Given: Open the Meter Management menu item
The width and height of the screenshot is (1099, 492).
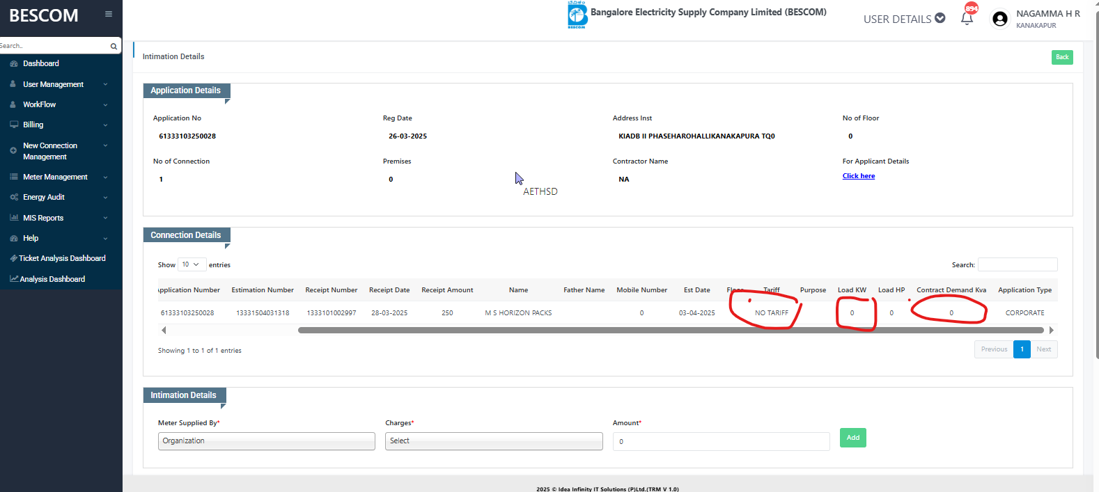Looking at the screenshot, I should pos(55,177).
